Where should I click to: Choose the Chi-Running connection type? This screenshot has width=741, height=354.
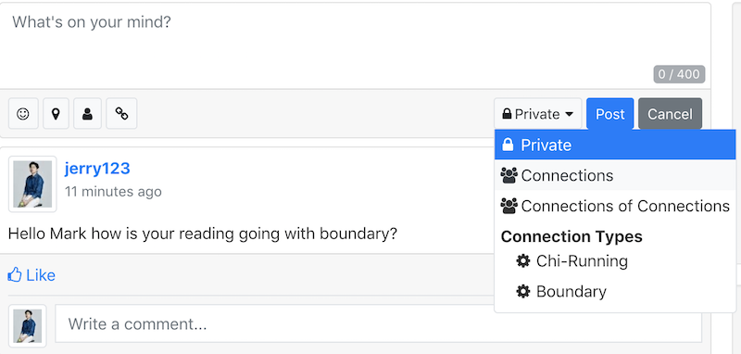615,261
